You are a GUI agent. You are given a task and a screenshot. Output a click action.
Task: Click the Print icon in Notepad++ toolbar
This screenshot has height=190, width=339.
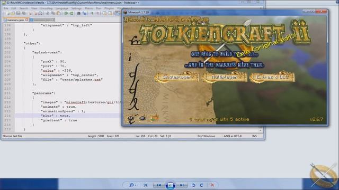[x=40, y=13]
